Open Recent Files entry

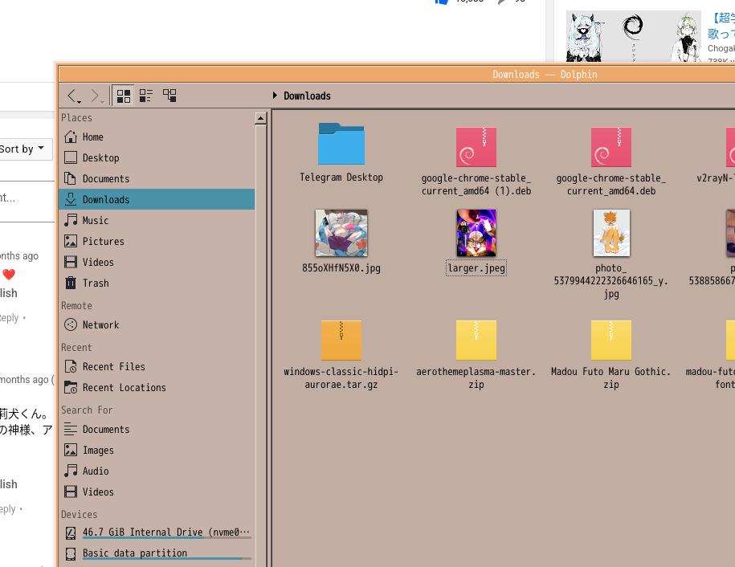coord(157,366)
